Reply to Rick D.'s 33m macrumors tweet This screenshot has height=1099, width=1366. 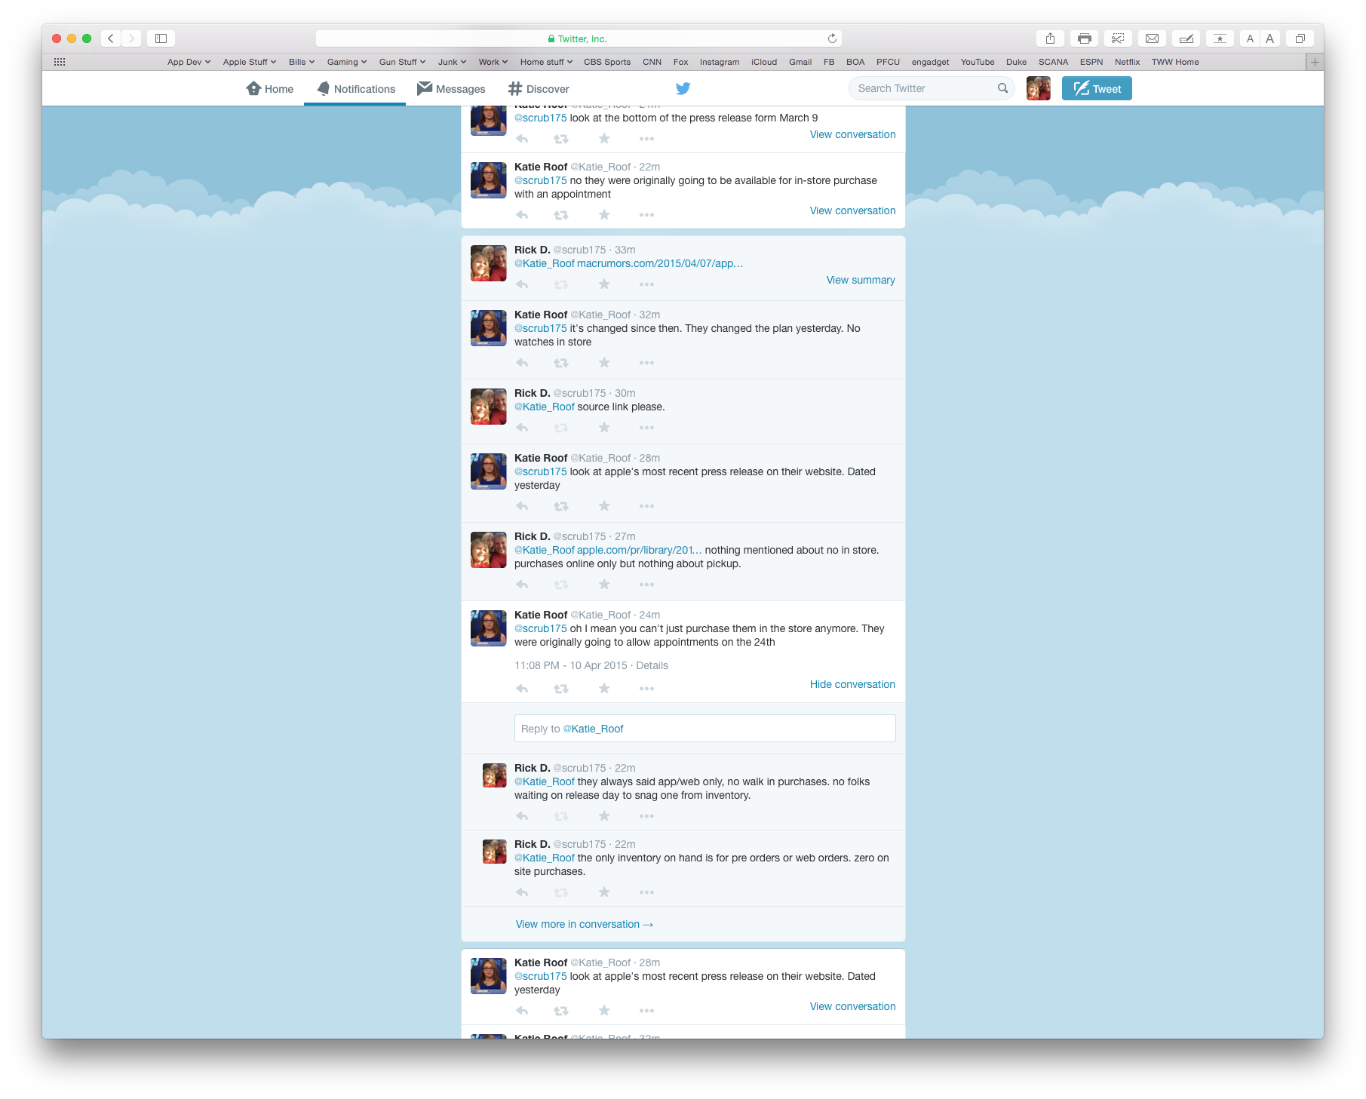(x=522, y=284)
